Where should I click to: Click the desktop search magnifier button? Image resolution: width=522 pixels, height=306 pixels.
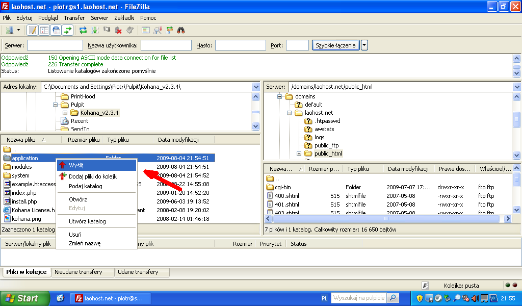(x=393, y=298)
